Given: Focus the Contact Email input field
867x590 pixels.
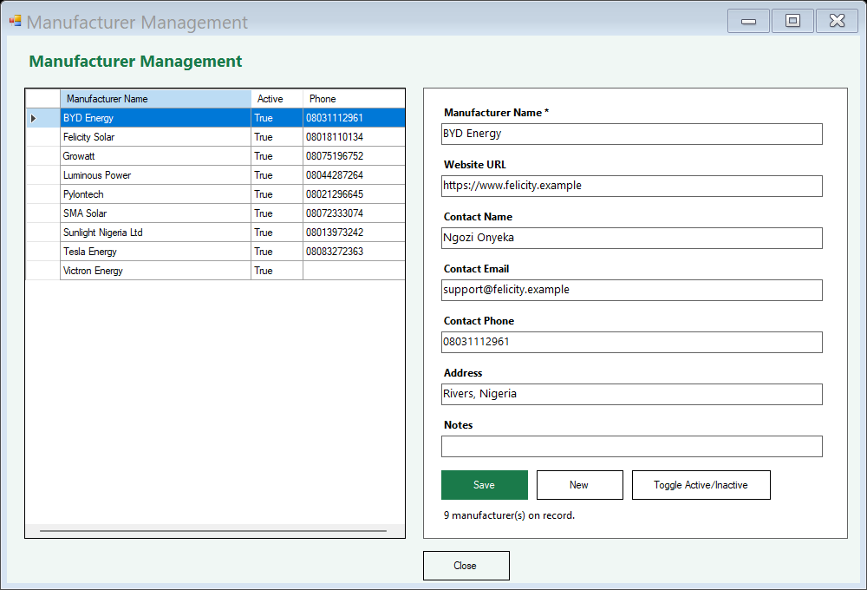Looking at the screenshot, I should [631, 290].
